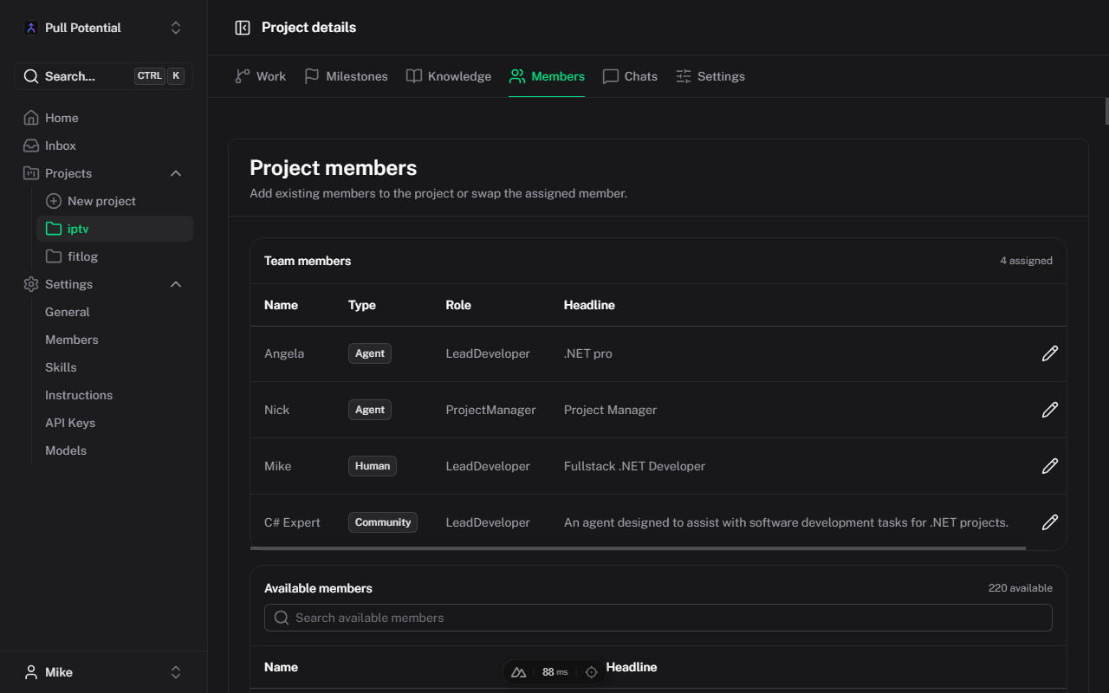Click the devtools inspector target icon
This screenshot has height=693, width=1109.
pyautogui.click(x=592, y=672)
